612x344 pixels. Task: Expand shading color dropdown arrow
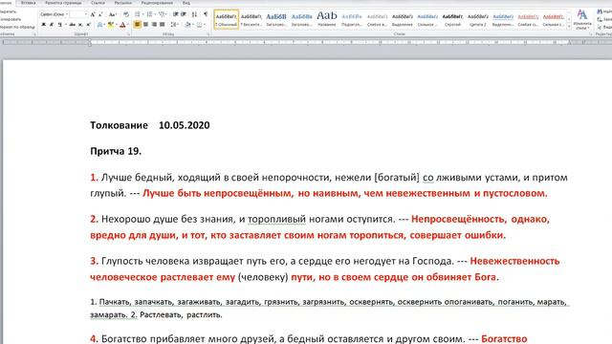193,25
